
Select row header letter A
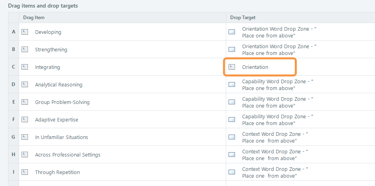[x=14, y=32]
